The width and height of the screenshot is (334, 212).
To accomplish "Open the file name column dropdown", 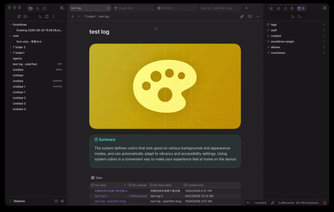I will click(124, 185).
